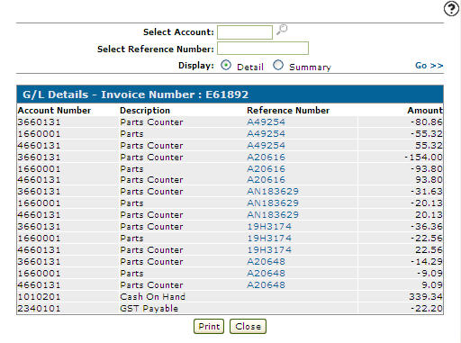Image resolution: width=461 pixels, height=343 pixels.
Task: Click account 3660131 in the -80.86 row
Action: click(39, 122)
